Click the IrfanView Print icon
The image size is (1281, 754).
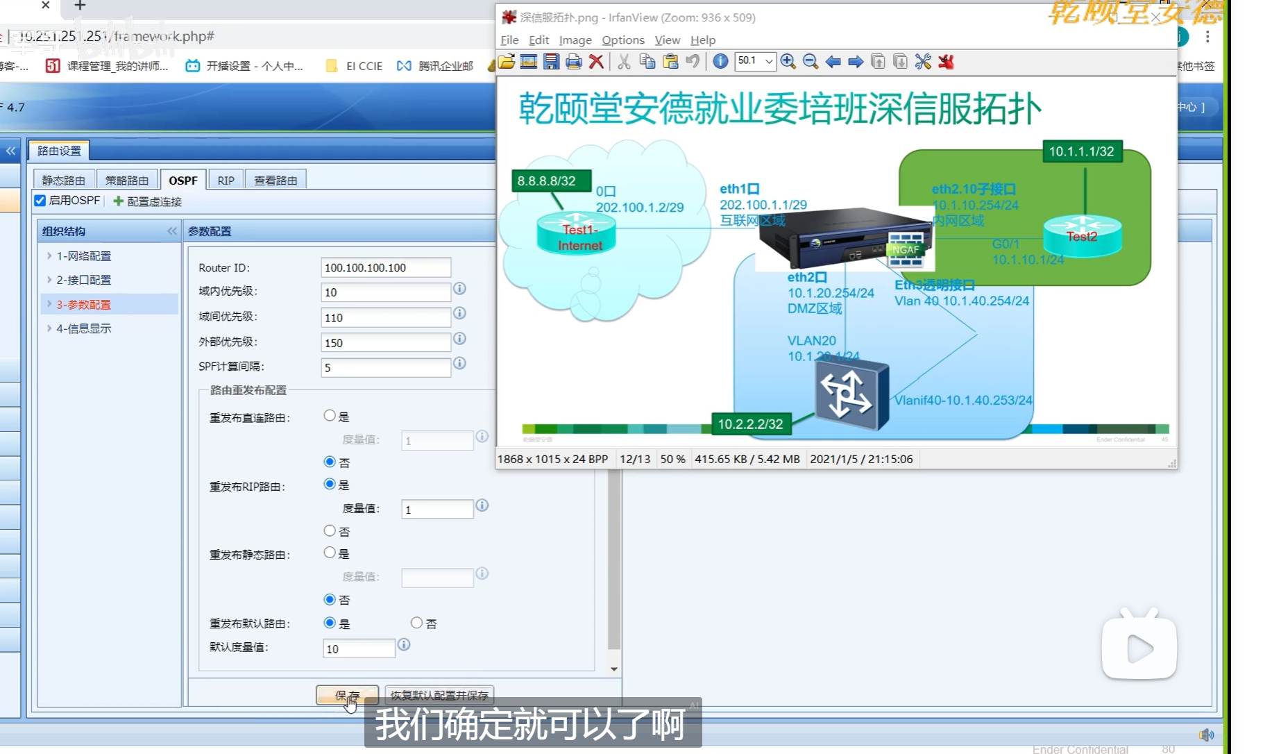tap(573, 62)
